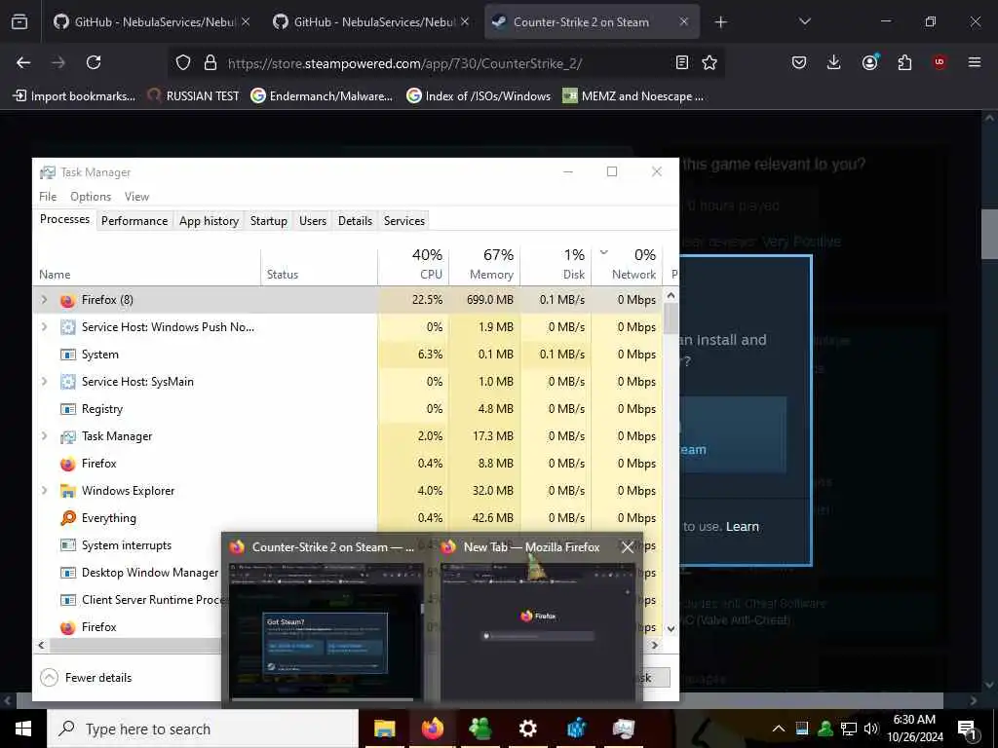Click Firefox back navigation arrow
This screenshot has height=748, width=998.
pyautogui.click(x=23, y=62)
